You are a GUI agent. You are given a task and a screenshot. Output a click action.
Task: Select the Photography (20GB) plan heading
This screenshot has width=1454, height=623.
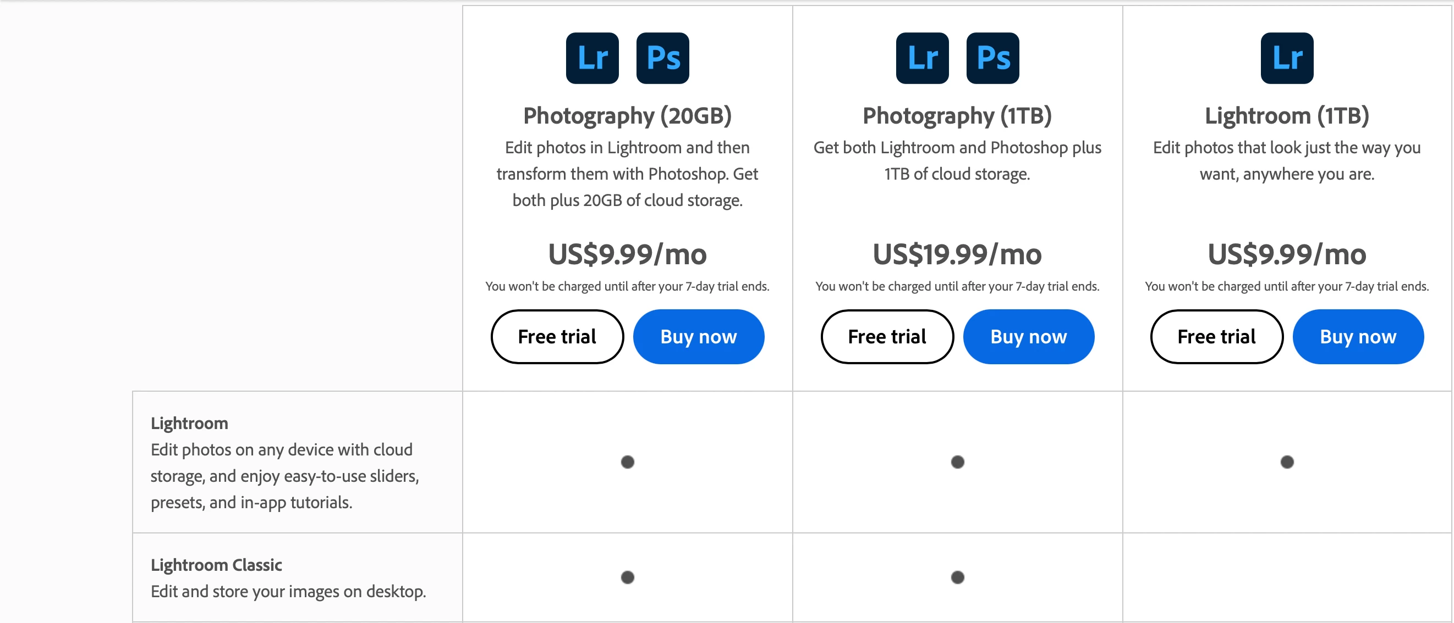click(628, 115)
